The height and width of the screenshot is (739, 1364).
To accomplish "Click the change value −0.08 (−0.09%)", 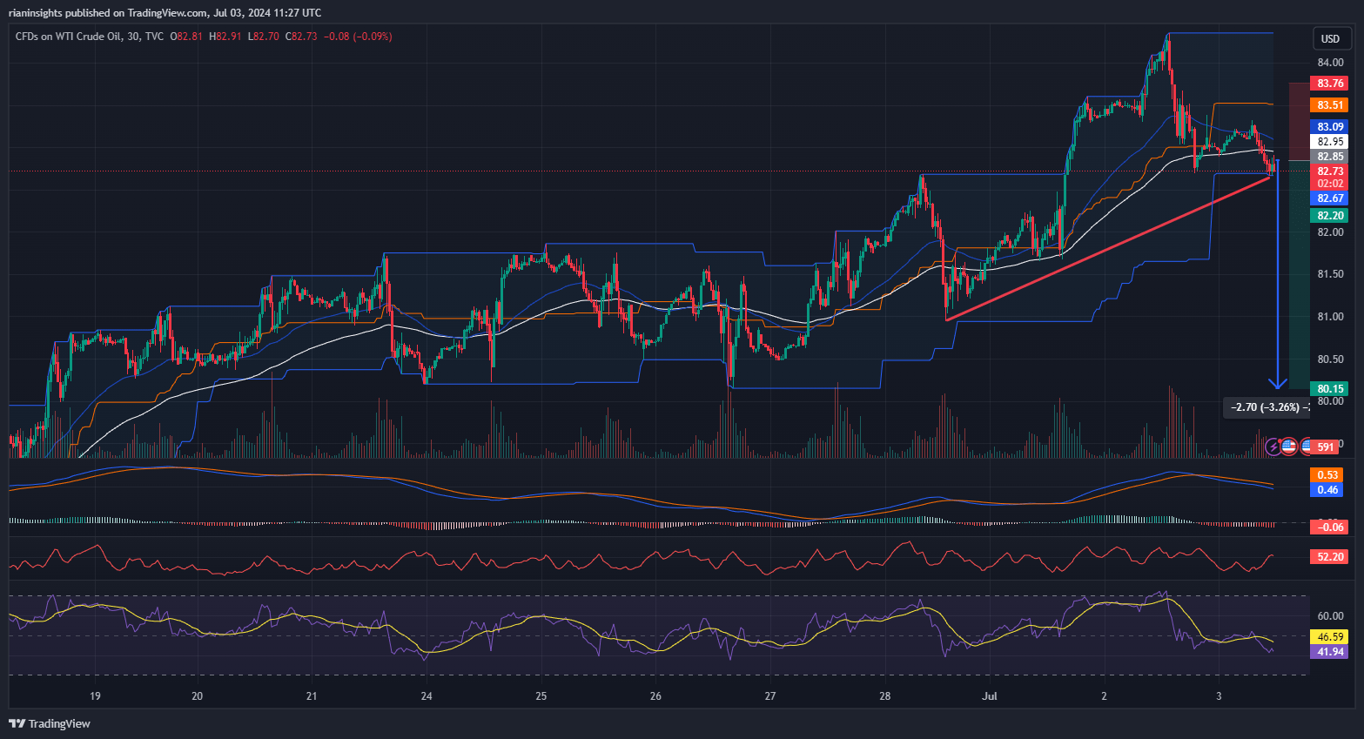I will click(x=358, y=37).
